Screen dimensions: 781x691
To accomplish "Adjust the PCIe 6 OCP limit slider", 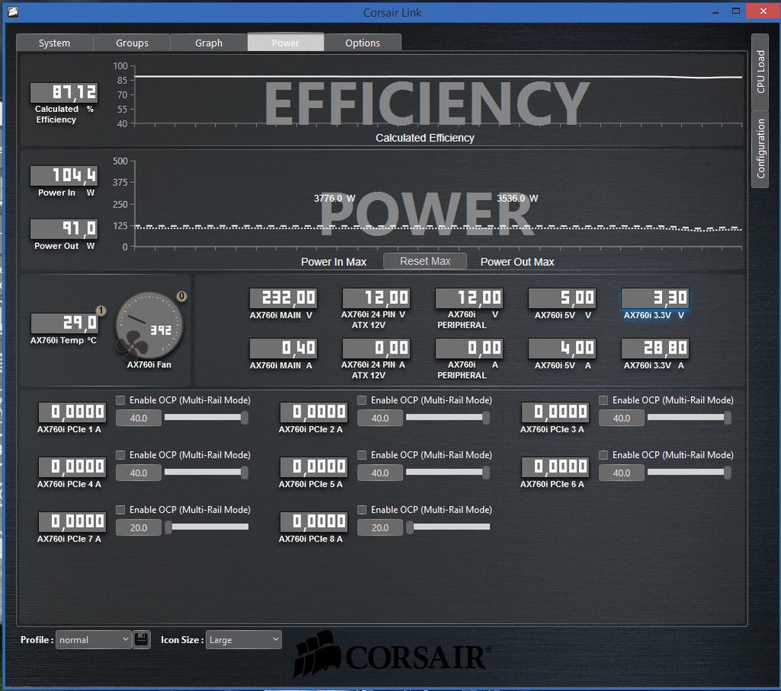I will [689, 472].
